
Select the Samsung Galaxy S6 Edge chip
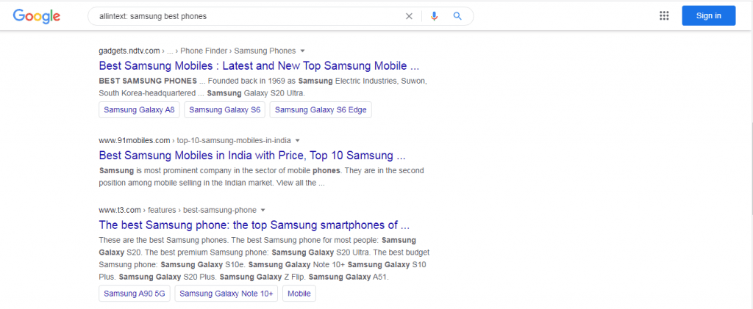[x=321, y=109]
